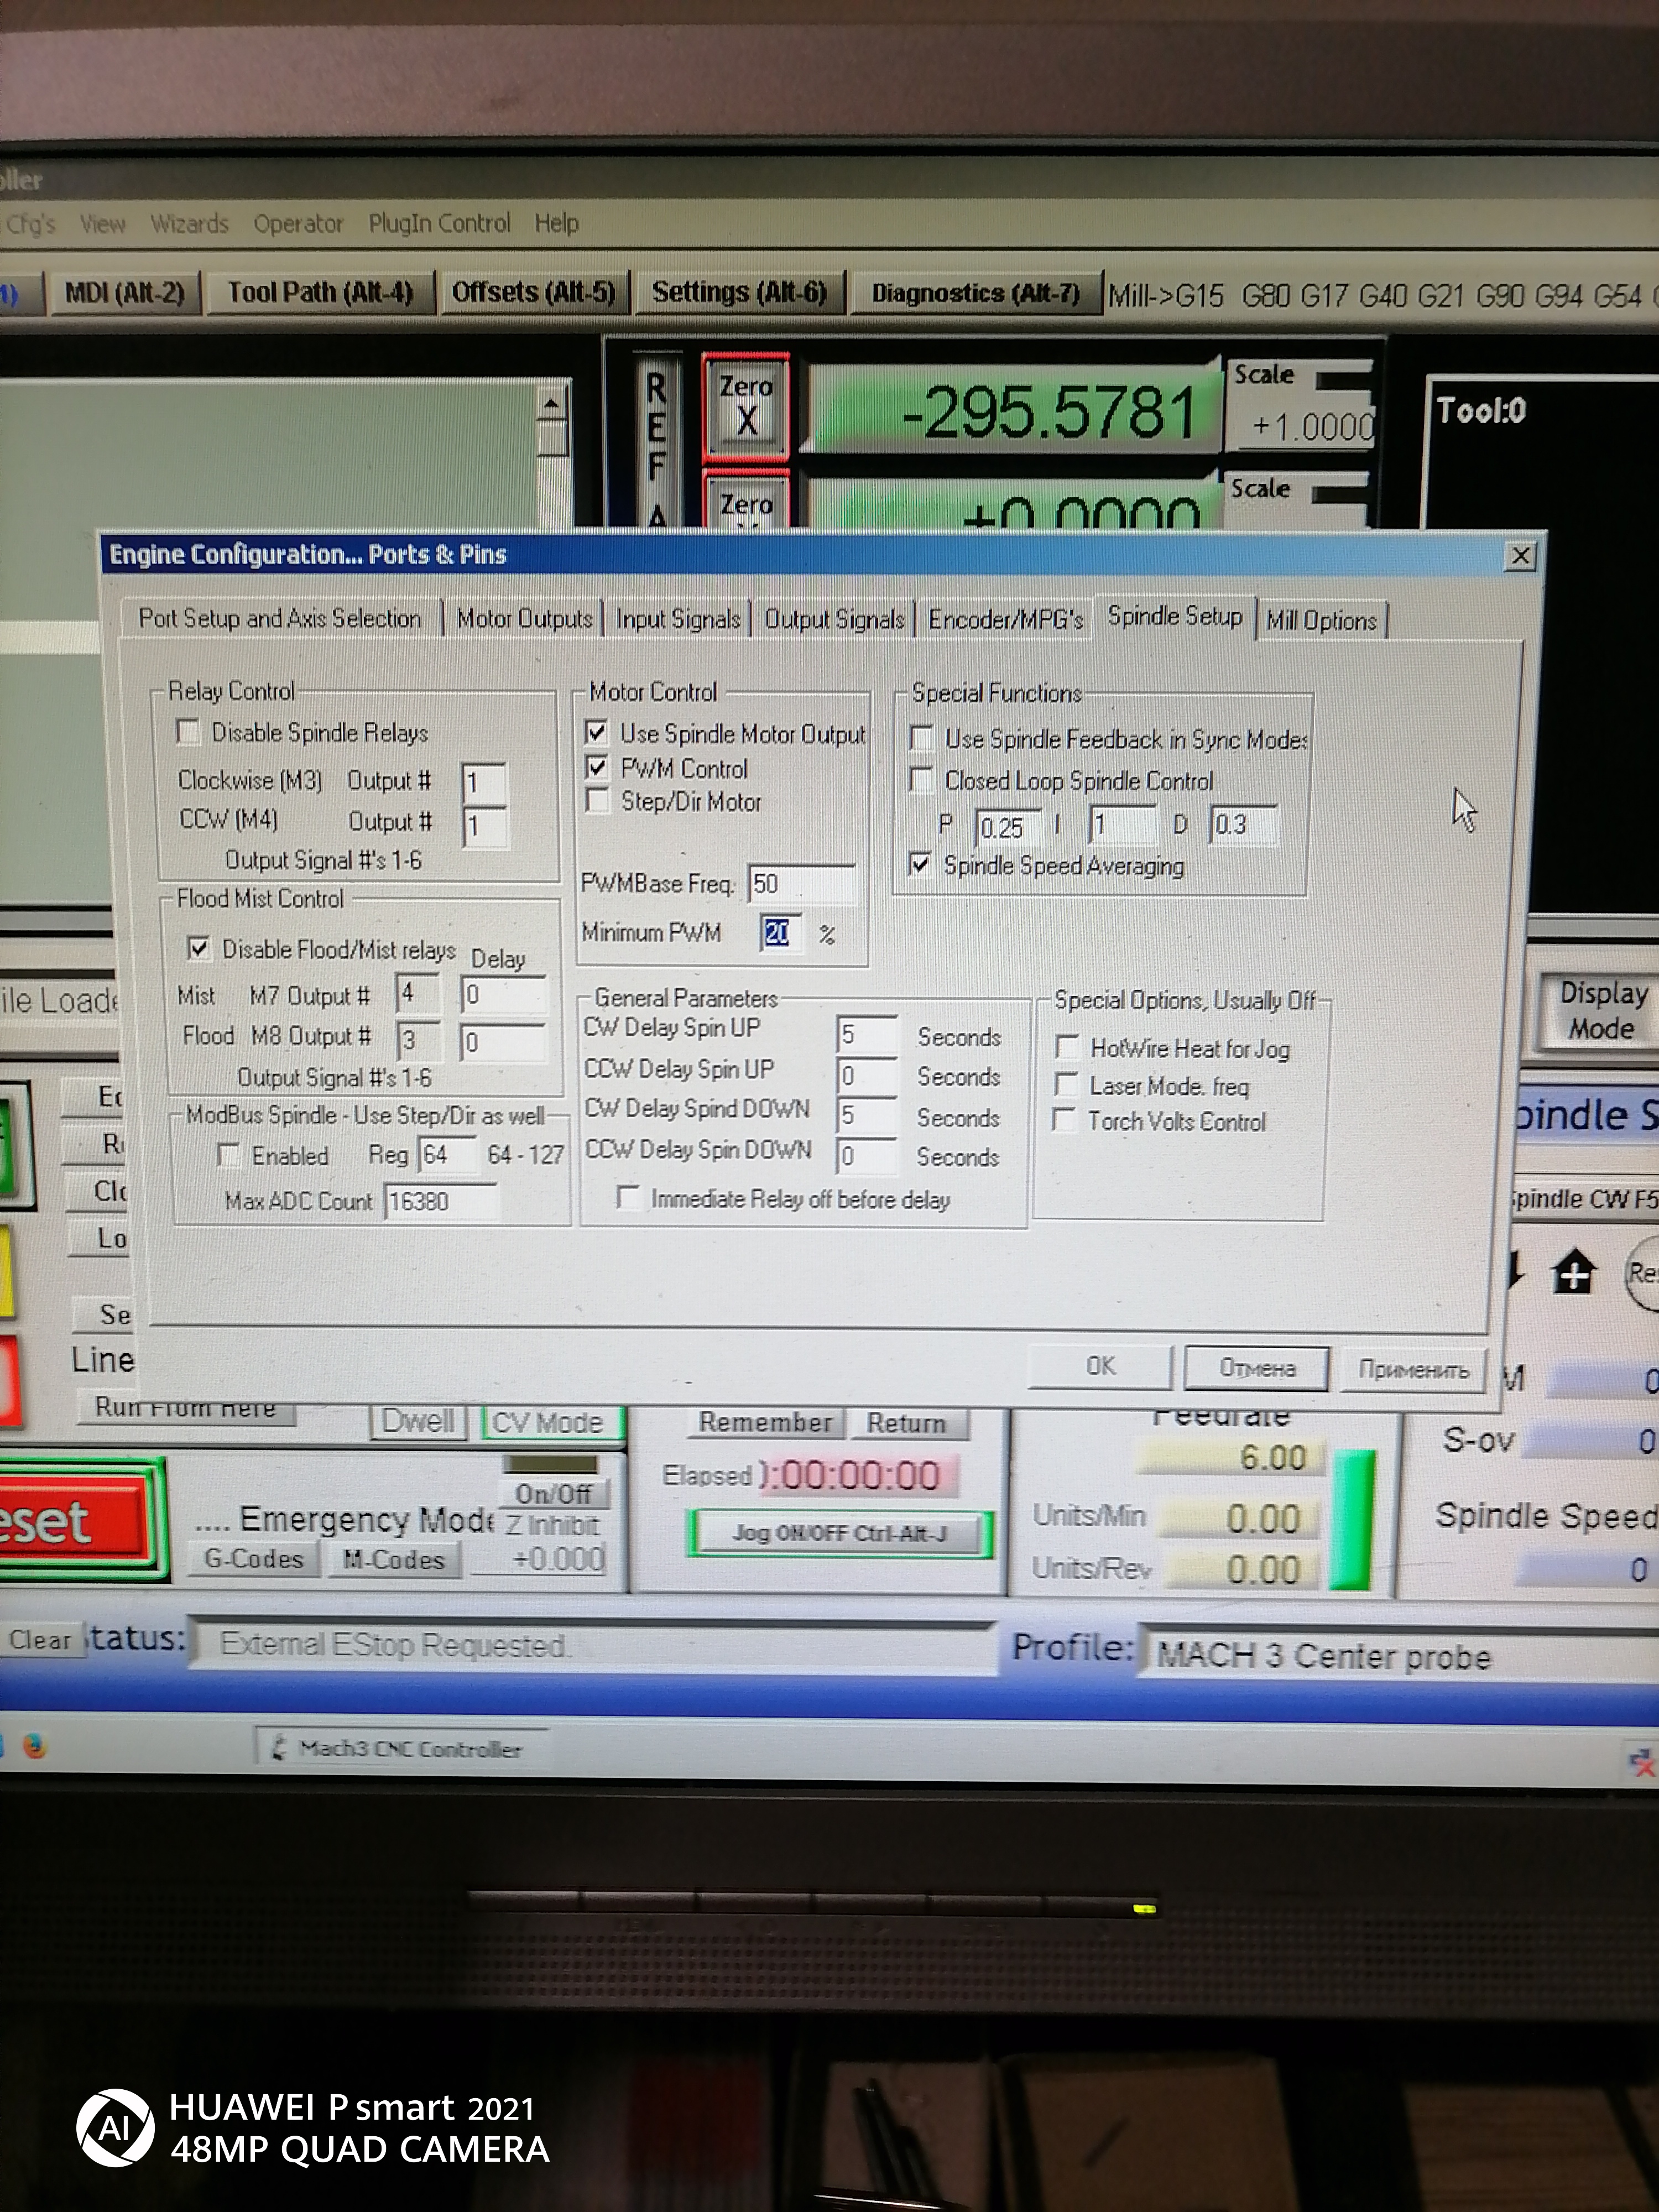
Task: Open the Operator menu
Action: (x=298, y=223)
